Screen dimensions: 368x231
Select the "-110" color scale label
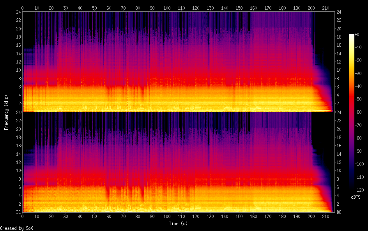[x=359, y=177]
